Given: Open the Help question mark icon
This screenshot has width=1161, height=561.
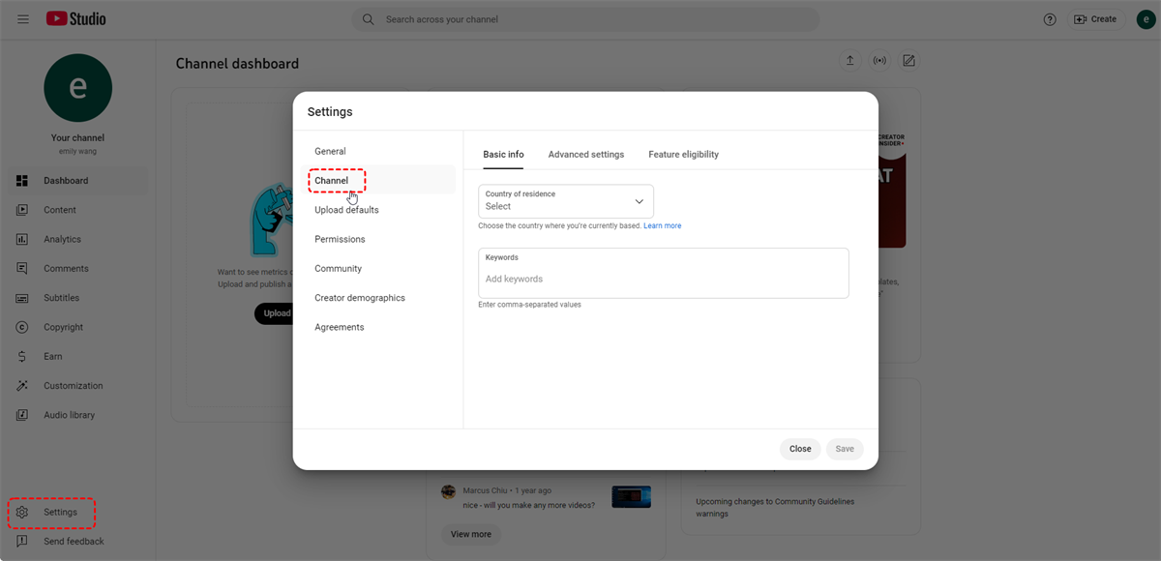Looking at the screenshot, I should (x=1050, y=19).
